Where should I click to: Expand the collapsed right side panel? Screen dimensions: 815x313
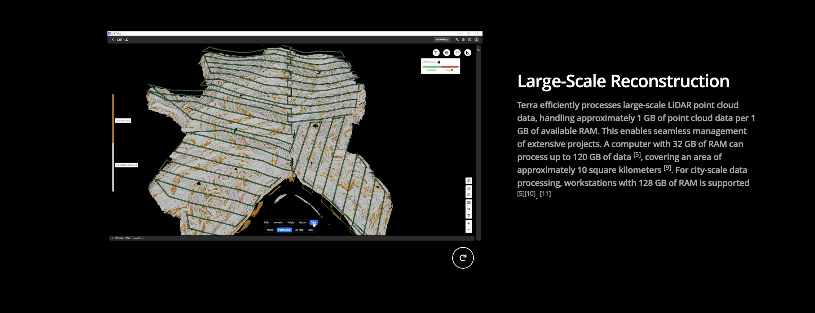point(479,50)
